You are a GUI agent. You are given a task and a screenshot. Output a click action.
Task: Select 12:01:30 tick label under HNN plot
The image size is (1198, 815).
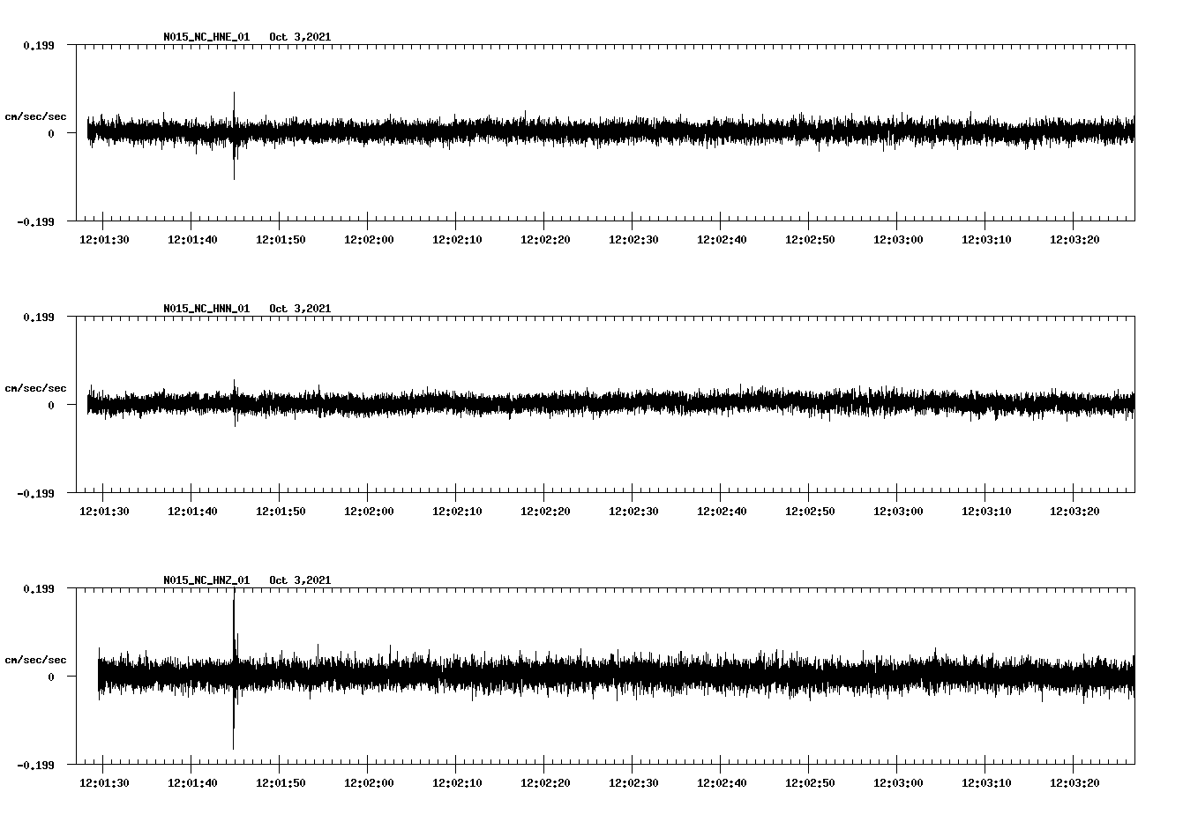(x=104, y=512)
